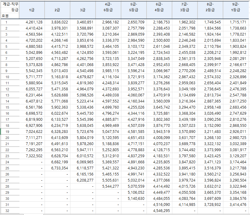
Task: Select the 2급 column header
Action: (x=57, y=10)
